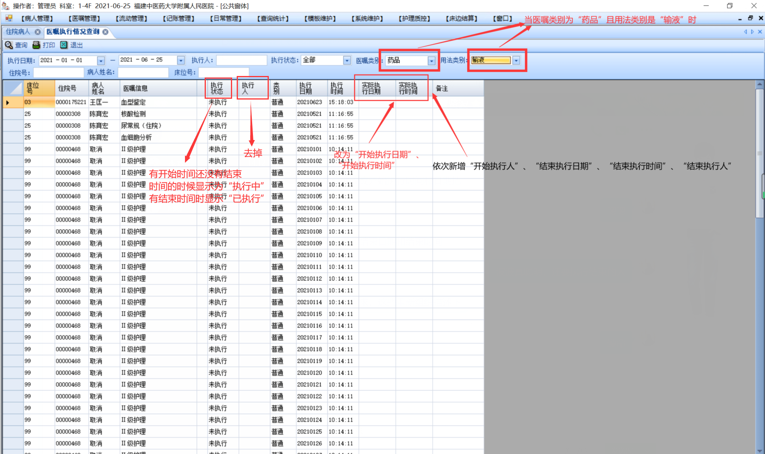This screenshot has width=765, height=454.
Task: Click the 查询 magnifier search icon
Action: pyautogui.click(x=8, y=45)
